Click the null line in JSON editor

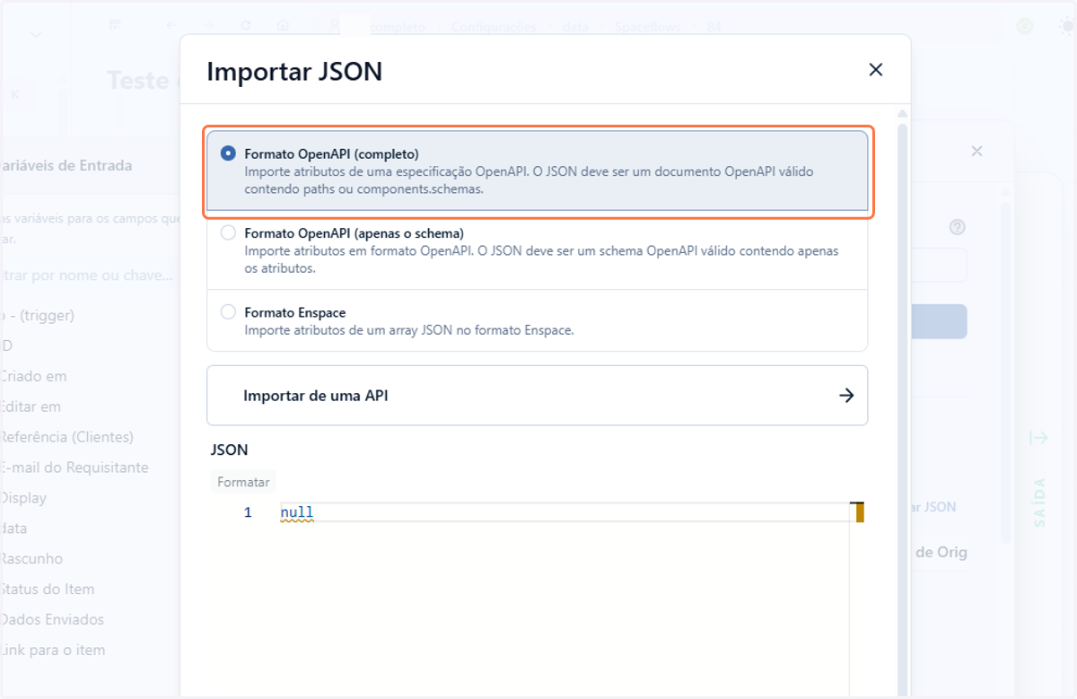click(296, 512)
